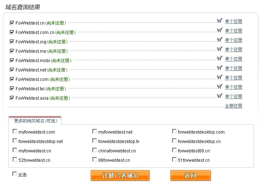262x186 pixels.
Task: Click the 注册已选域名 button
Action: (120, 175)
